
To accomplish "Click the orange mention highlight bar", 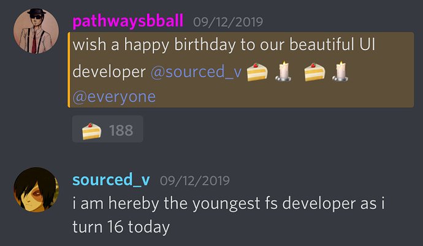I will click(69, 70).
